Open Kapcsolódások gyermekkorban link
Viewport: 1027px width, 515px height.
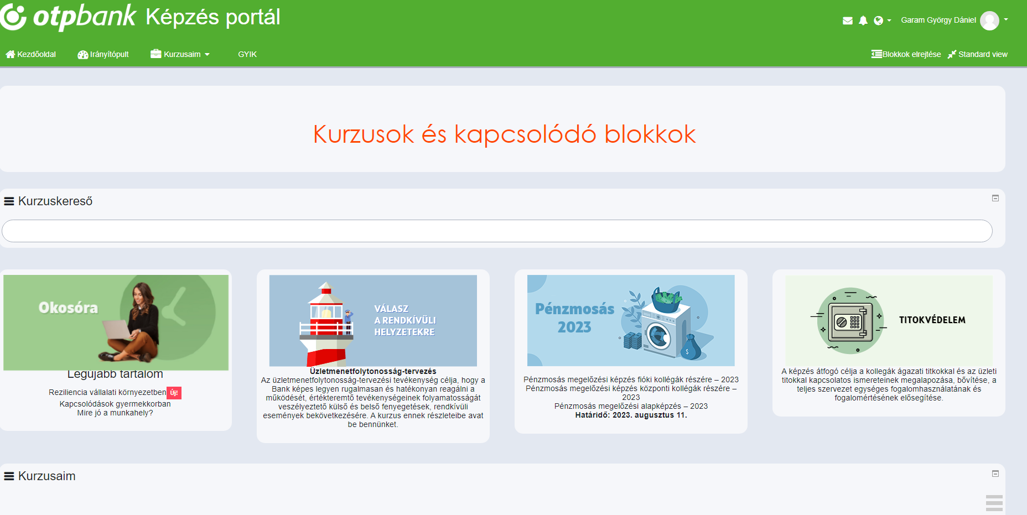coord(115,404)
